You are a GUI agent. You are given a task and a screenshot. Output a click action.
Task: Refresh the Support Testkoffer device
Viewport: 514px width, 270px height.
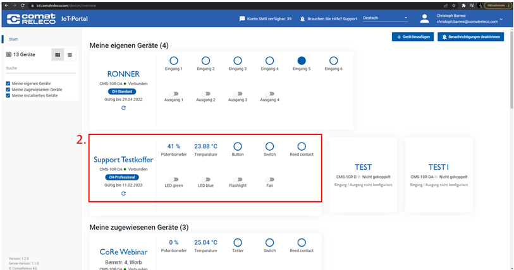tap(123, 193)
